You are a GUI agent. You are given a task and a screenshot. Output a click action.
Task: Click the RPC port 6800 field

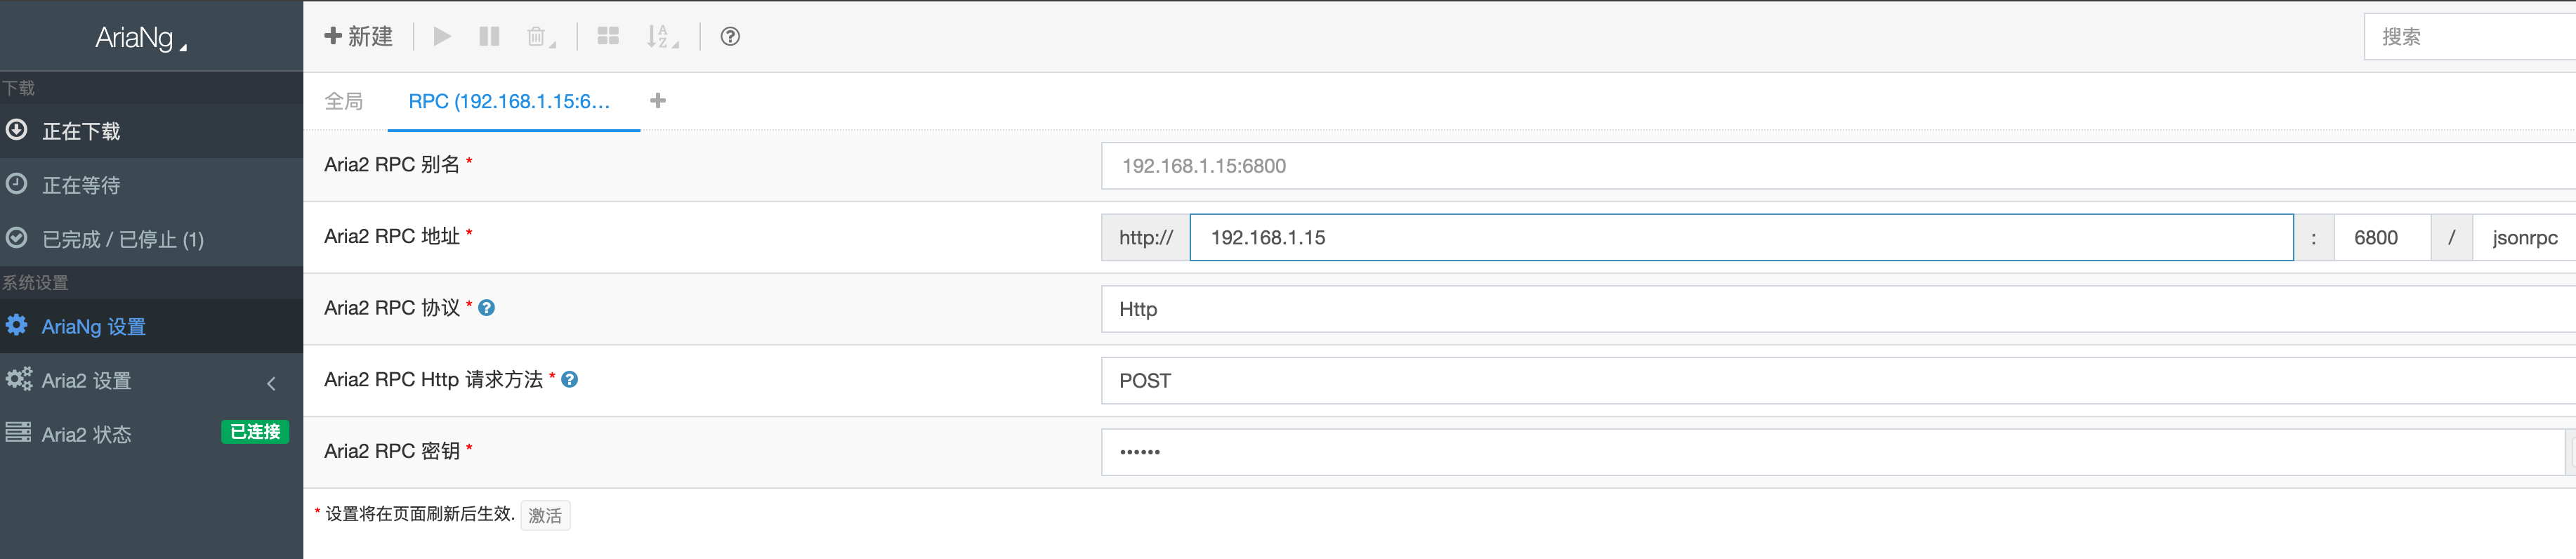[2381, 238]
